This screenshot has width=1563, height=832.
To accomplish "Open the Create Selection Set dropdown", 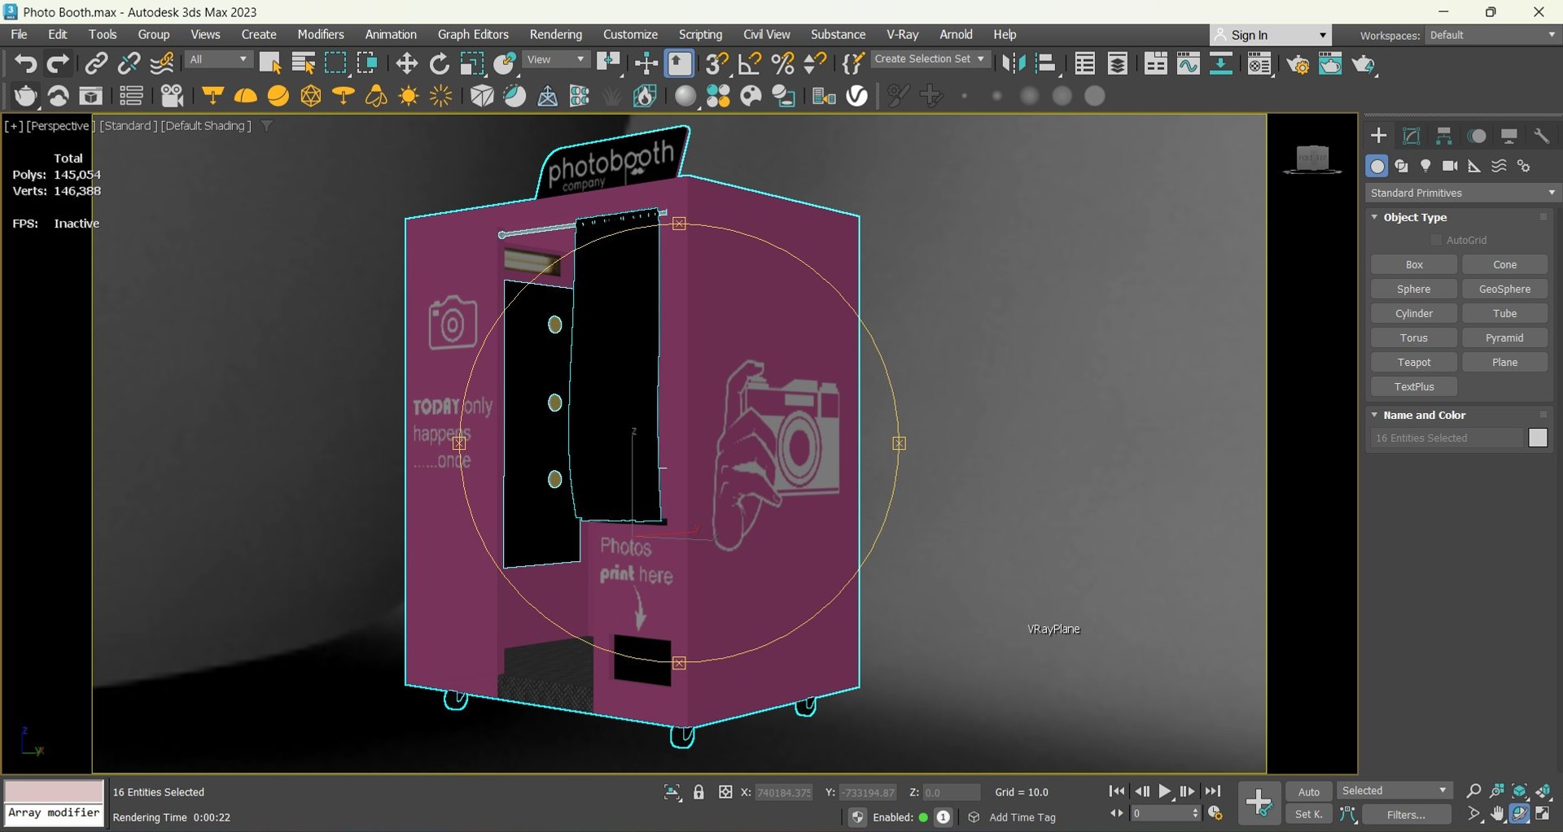I will (930, 59).
